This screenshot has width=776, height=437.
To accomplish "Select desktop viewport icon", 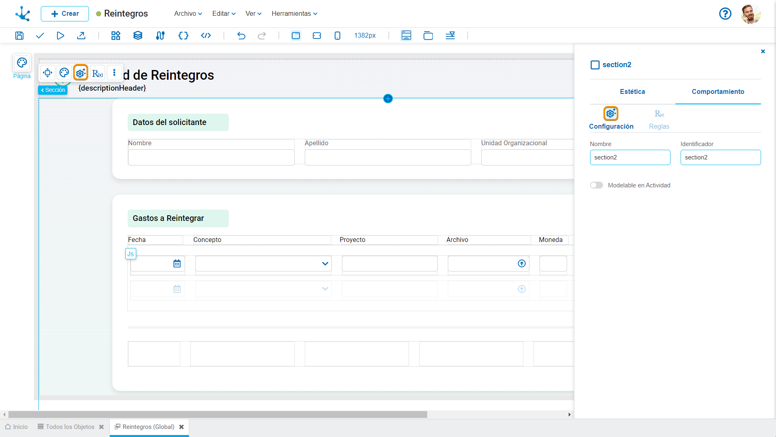I will point(296,36).
